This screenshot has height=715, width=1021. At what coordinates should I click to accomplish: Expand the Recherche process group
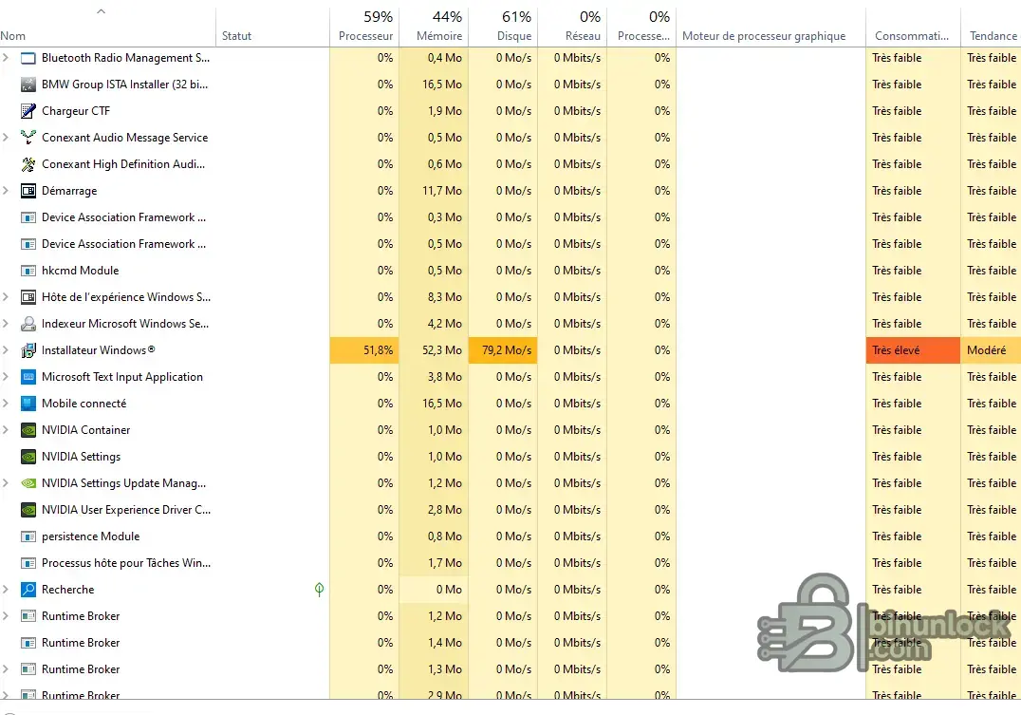[x=6, y=590]
